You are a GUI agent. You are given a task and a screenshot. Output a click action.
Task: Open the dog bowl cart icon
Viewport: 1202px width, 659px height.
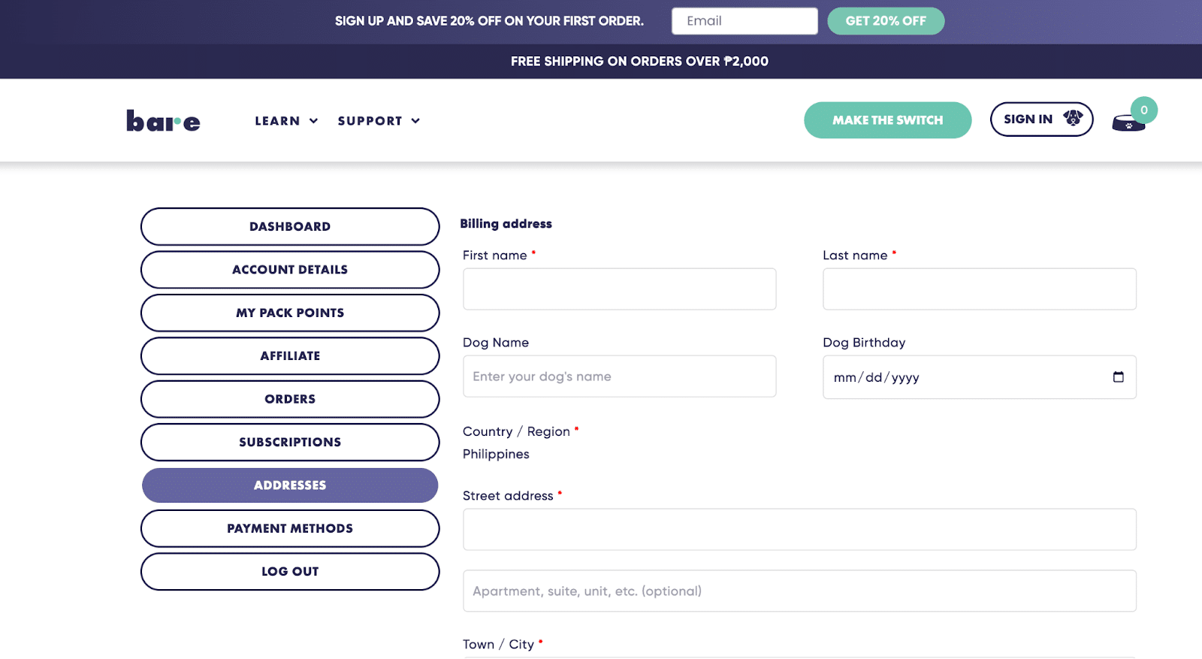pos(1128,122)
